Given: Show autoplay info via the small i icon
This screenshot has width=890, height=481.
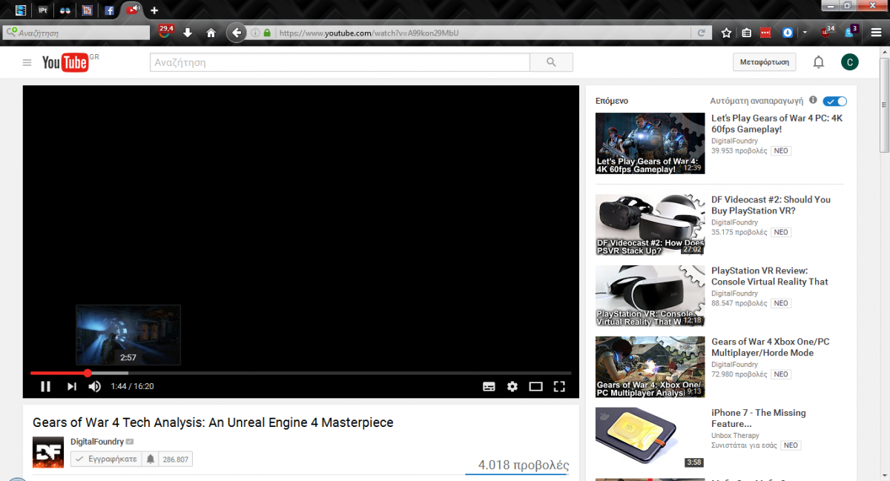Looking at the screenshot, I should pyautogui.click(x=813, y=100).
